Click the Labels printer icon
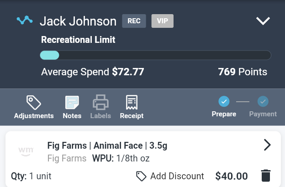This screenshot has width=285, height=187. (x=100, y=102)
